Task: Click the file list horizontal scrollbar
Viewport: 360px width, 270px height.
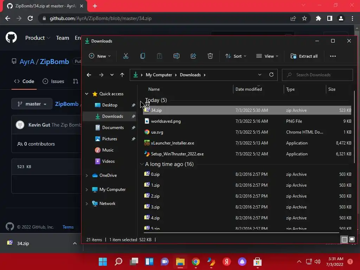Action: coord(240,233)
